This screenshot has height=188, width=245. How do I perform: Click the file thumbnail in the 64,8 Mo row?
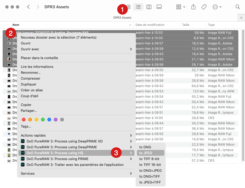point(9,86)
